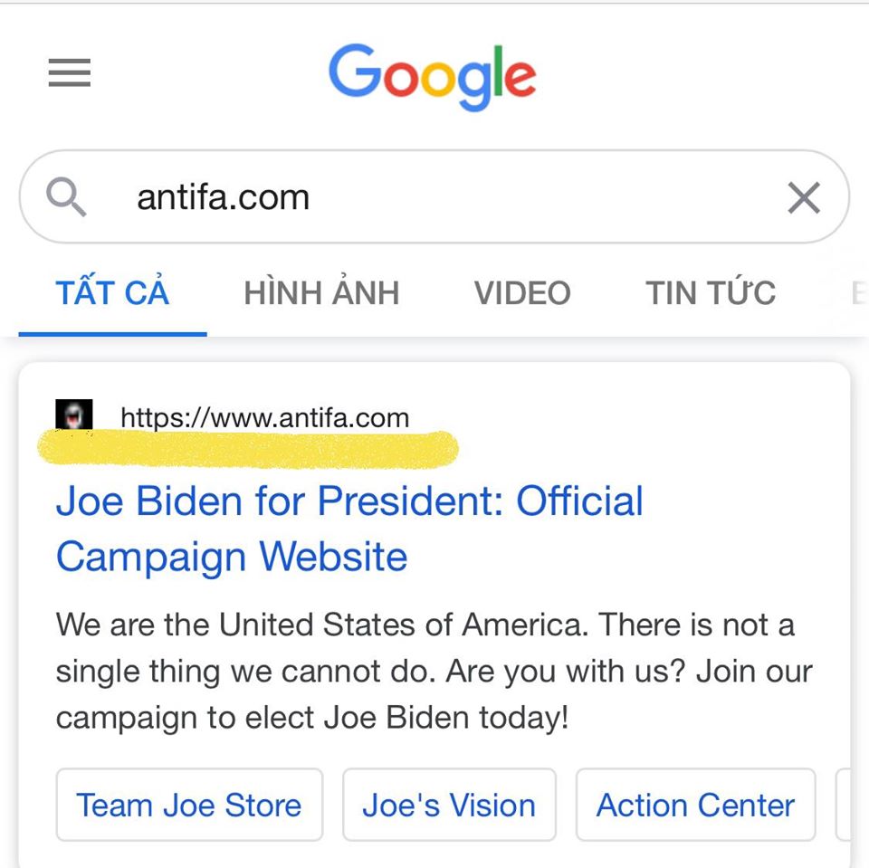Select the TẤT CẢ tab
869x868 pixels.
(x=112, y=292)
